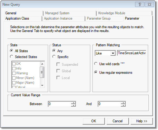Click the Cancel button

click(118, 121)
